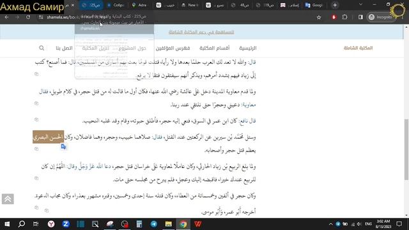Open WPS Office from taskbar
The height and width of the screenshot is (230, 409).
(197, 224)
